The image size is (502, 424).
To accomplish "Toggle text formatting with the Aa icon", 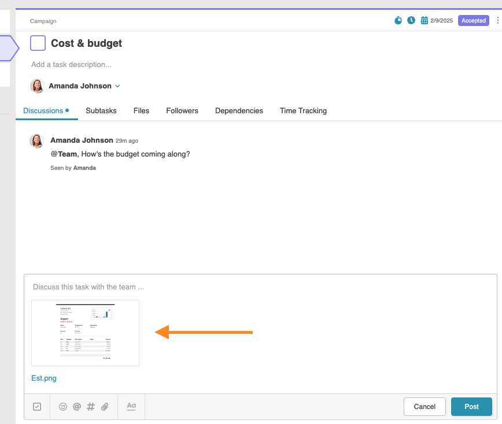I will point(131,406).
